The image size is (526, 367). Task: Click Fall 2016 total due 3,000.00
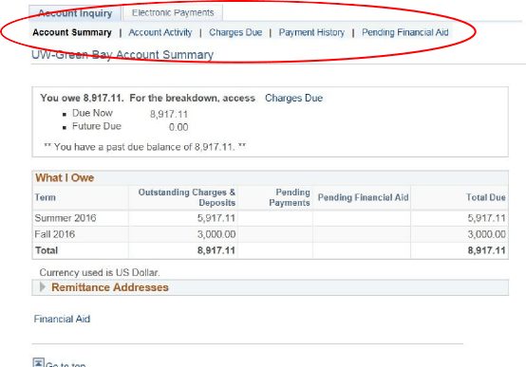486,234
